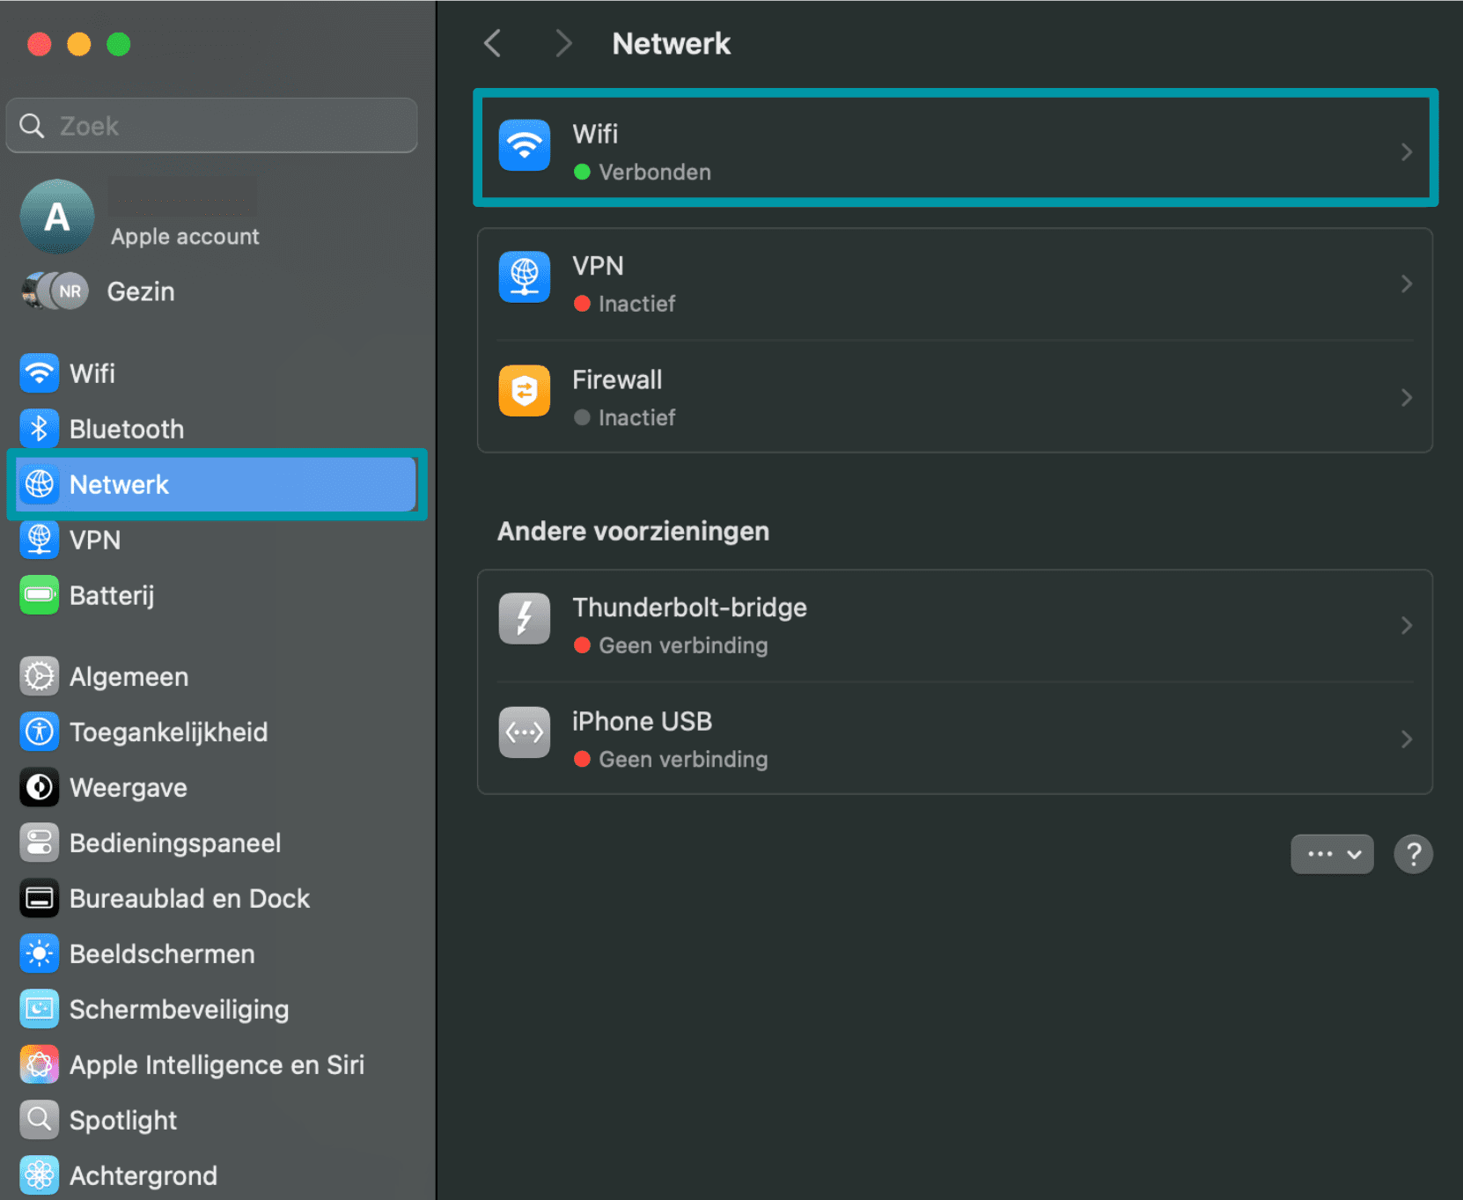Viewport: 1463px width, 1200px height.
Task: Go back with the left arrow button
Action: click(493, 43)
